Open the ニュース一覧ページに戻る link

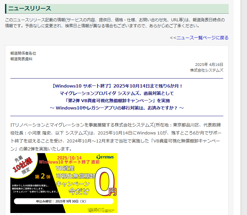[202, 38]
